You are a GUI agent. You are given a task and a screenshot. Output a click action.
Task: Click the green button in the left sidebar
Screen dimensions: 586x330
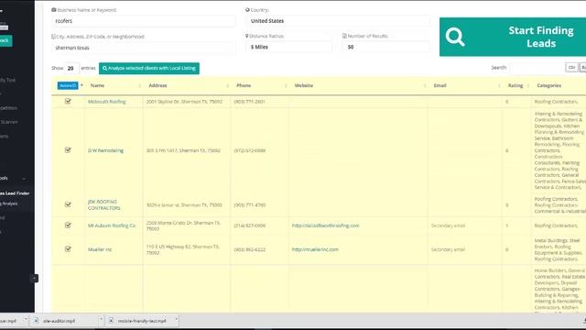coord(5,40)
